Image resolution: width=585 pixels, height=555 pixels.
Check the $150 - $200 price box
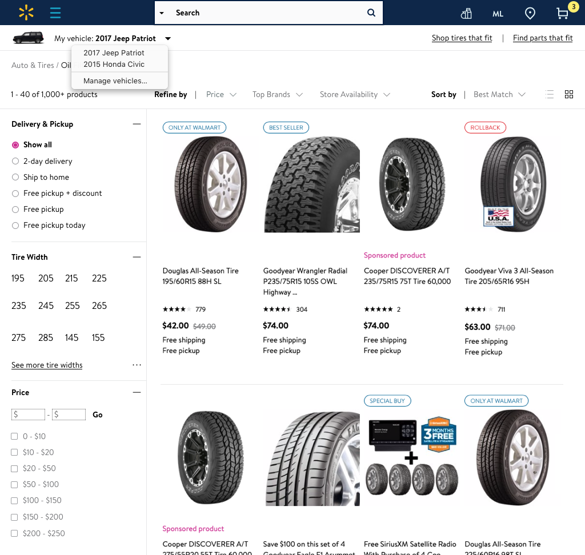14,517
